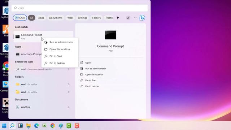Open the Bing icon at top right

click(x=142, y=18)
